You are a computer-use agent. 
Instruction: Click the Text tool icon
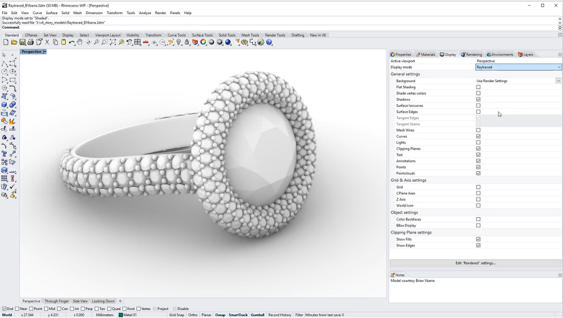coord(5,153)
